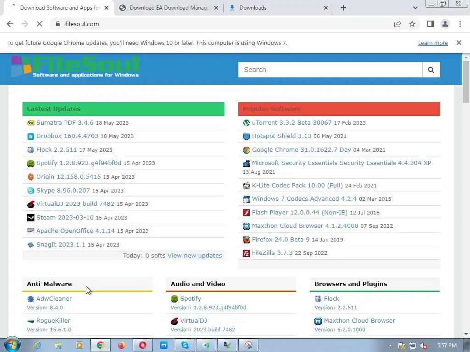Click the Origin icon in Lastest Updates
Screen dimensions: 470x352
(31, 177)
